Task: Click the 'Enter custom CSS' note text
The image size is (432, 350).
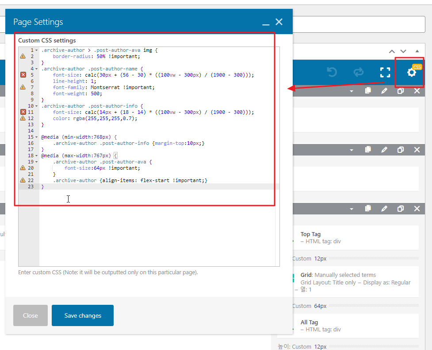Action: coord(108,272)
